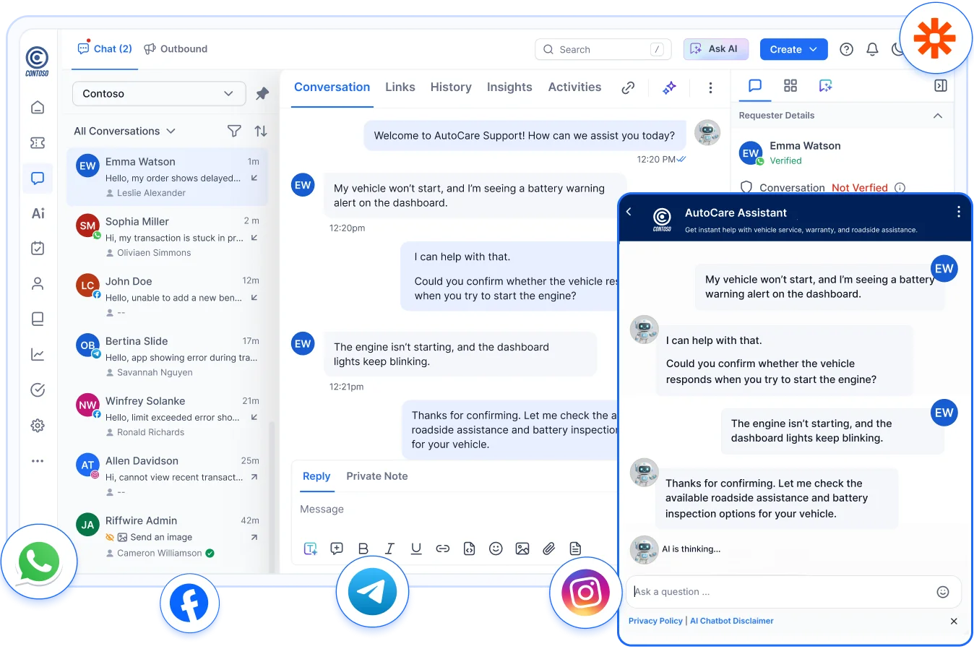This screenshot has height=649, width=974.
Task: Select the Reply tab
Action: coord(316,476)
